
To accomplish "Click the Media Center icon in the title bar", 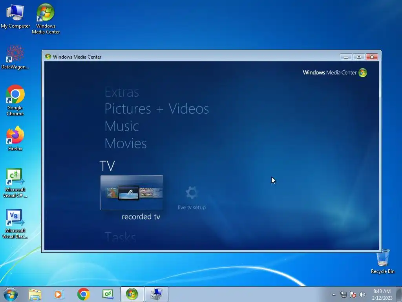I will pos(48,57).
